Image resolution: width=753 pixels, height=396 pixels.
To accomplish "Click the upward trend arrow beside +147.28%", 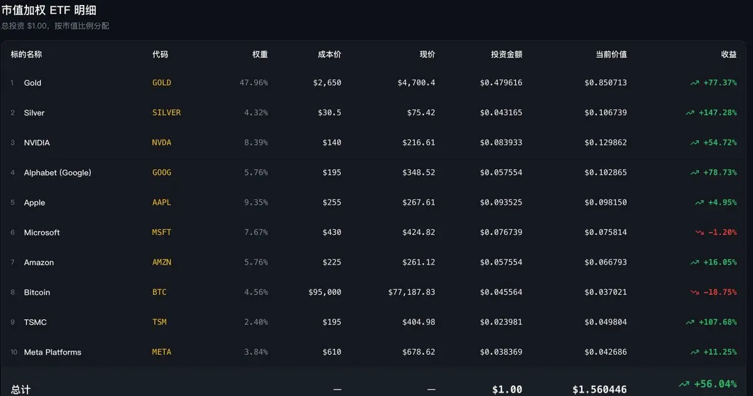I will (690, 113).
